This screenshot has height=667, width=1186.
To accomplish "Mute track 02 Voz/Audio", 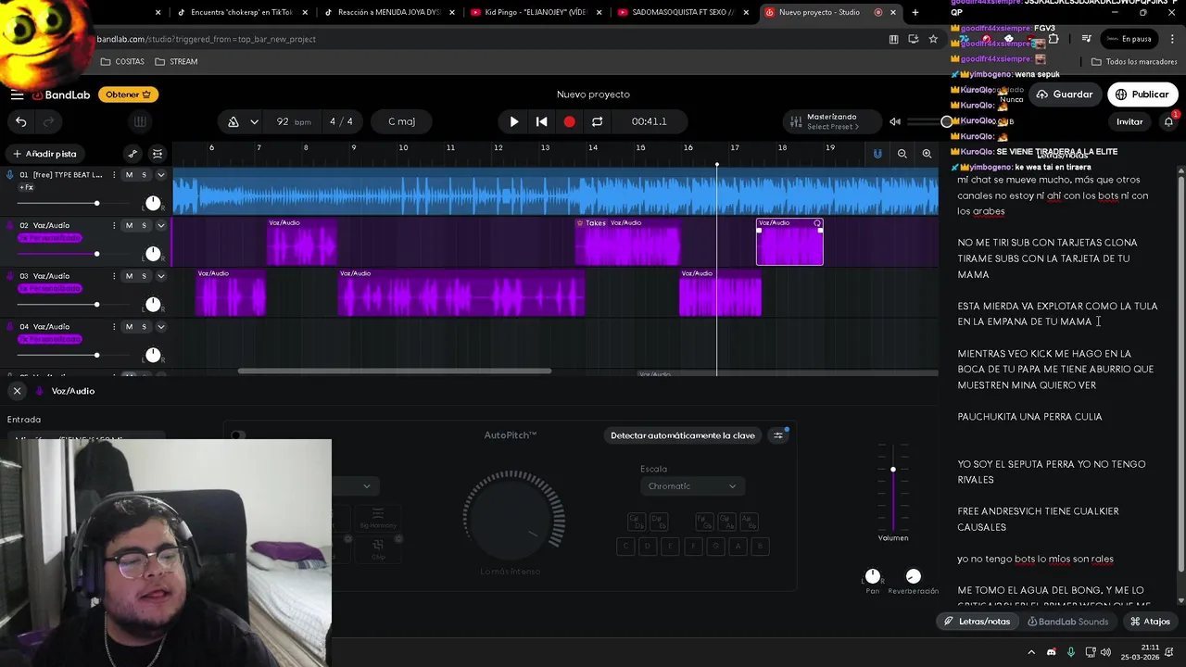I will 129,225.
